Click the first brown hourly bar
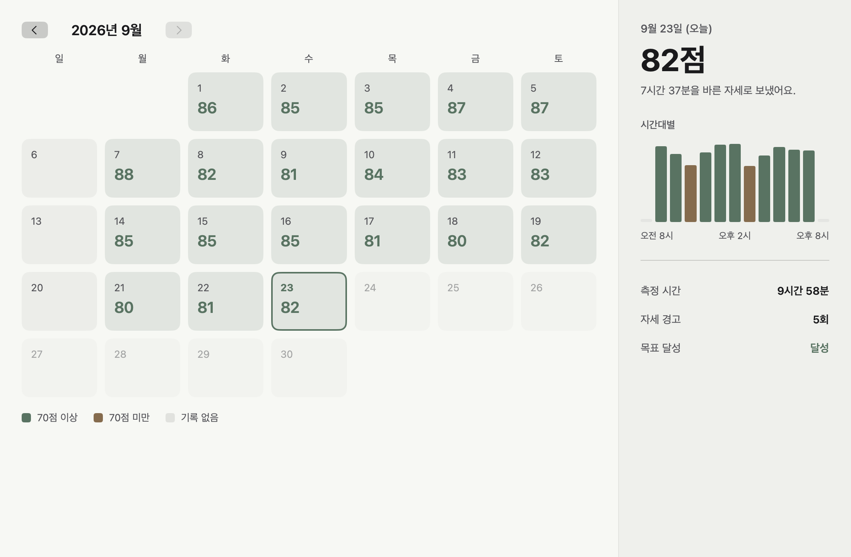This screenshot has width=851, height=557. click(690, 193)
